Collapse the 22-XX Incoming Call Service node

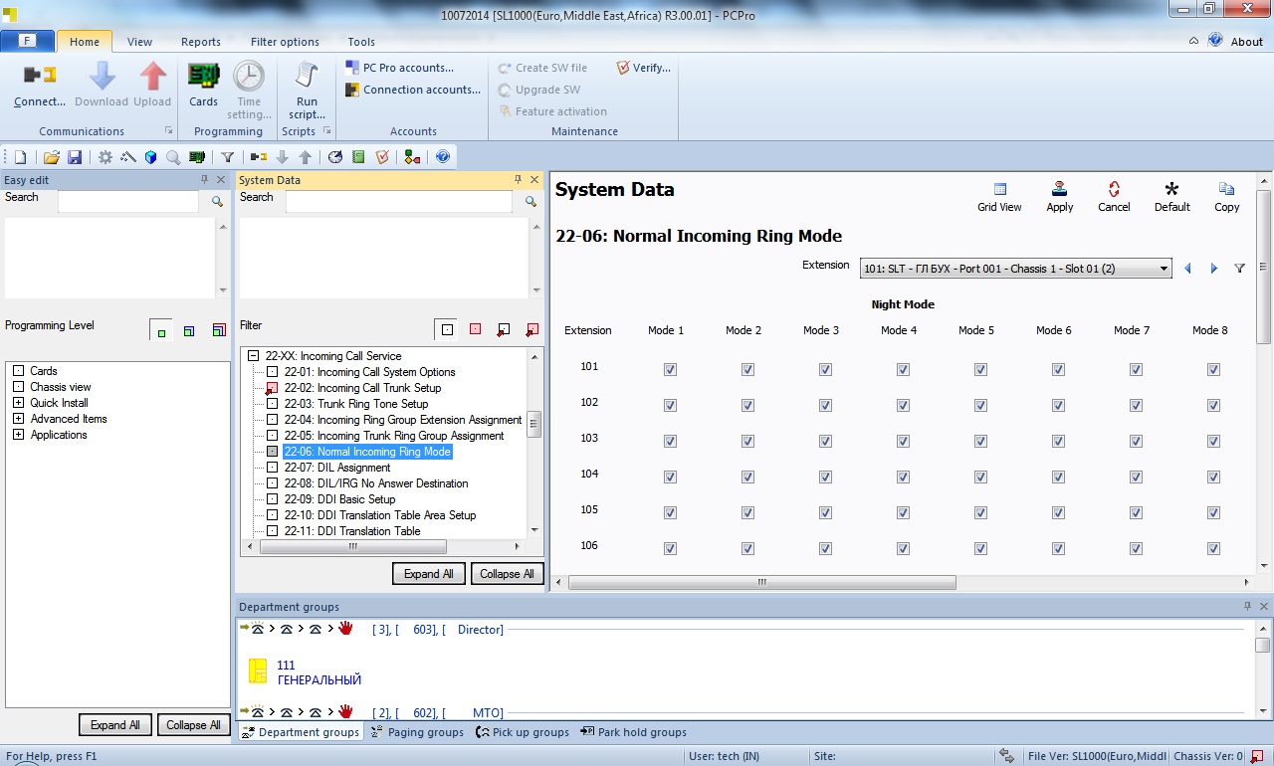point(253,356)
